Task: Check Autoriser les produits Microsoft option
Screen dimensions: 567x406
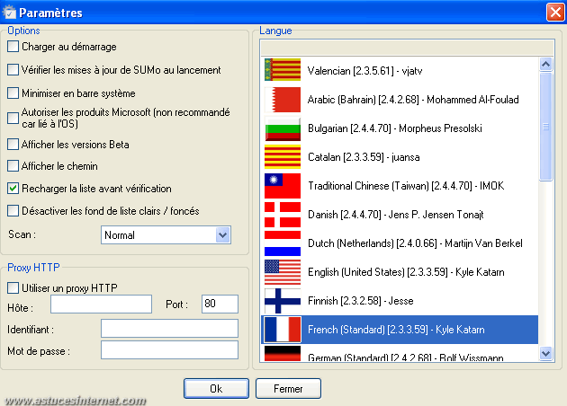Action: coord(13,118)
